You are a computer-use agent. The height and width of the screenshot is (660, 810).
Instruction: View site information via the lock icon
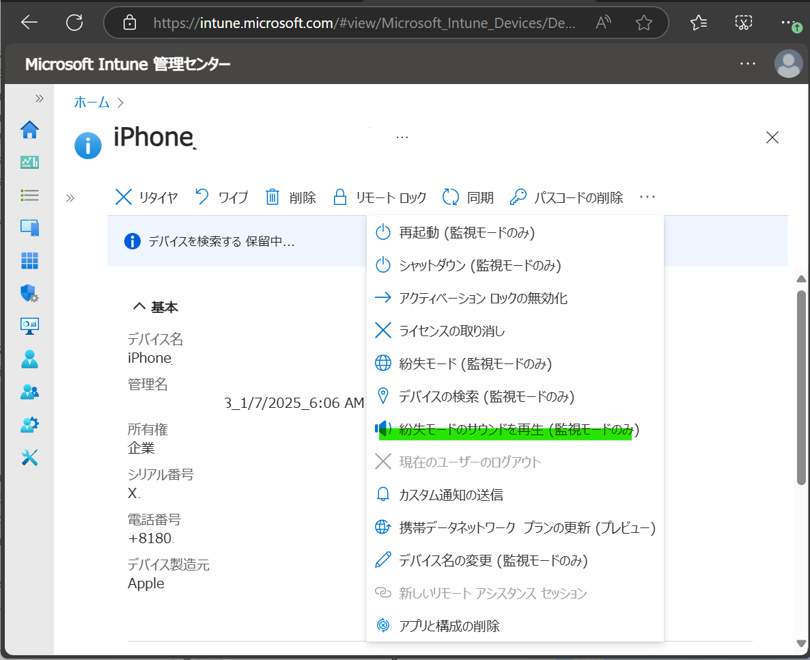(x=130, y=23)
